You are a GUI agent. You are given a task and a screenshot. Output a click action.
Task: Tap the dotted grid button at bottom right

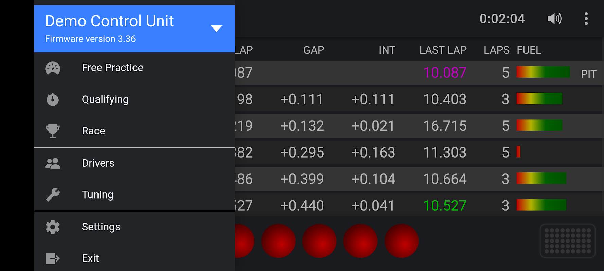click(567, 241)
